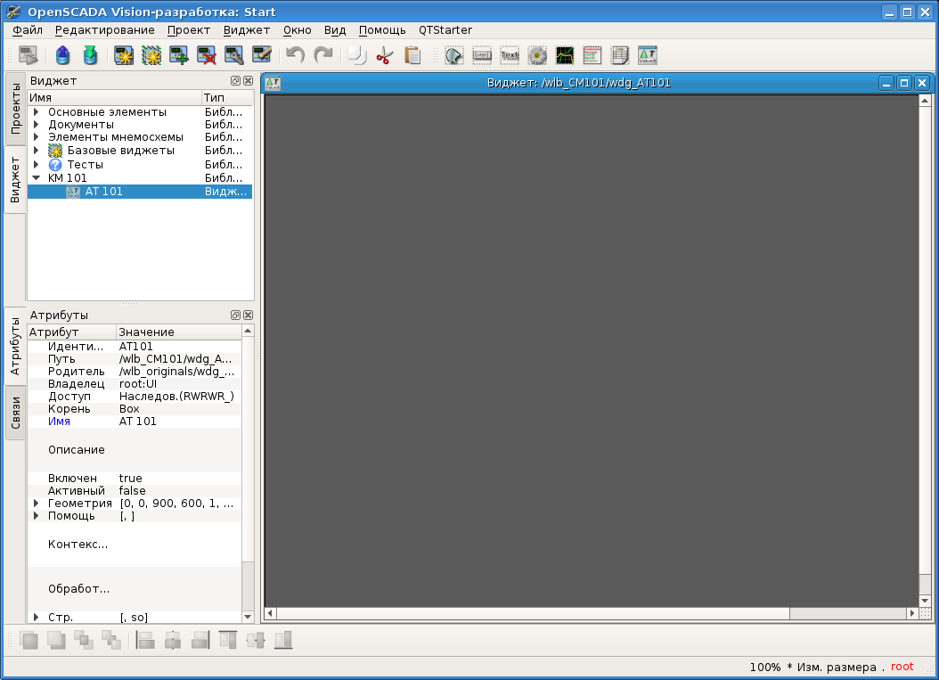Select the Text primitive widget icon

point(510,55)
